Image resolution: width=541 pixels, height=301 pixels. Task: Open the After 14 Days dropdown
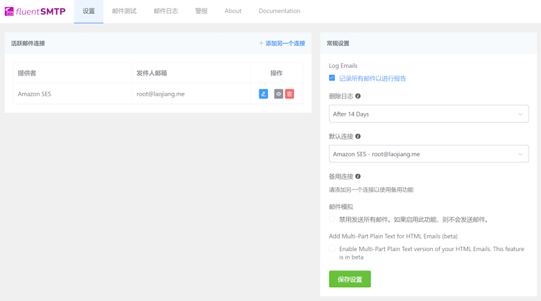point(428,114)
